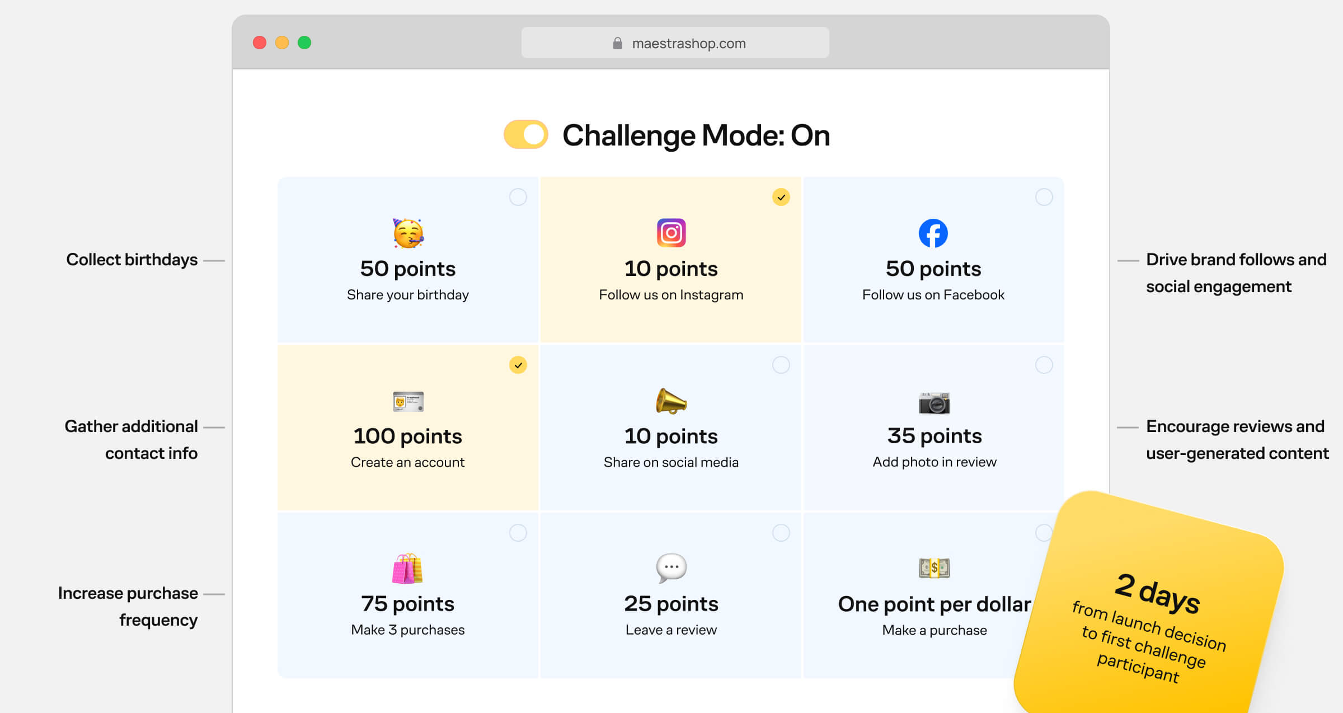
Task: Click the Facebook logo icon
Action: click(933, 233)
